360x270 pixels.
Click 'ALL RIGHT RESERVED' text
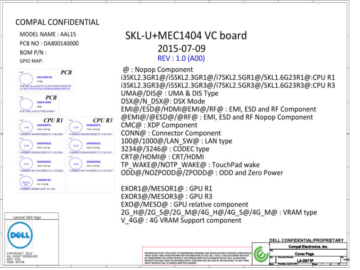[x=22, y=256]
